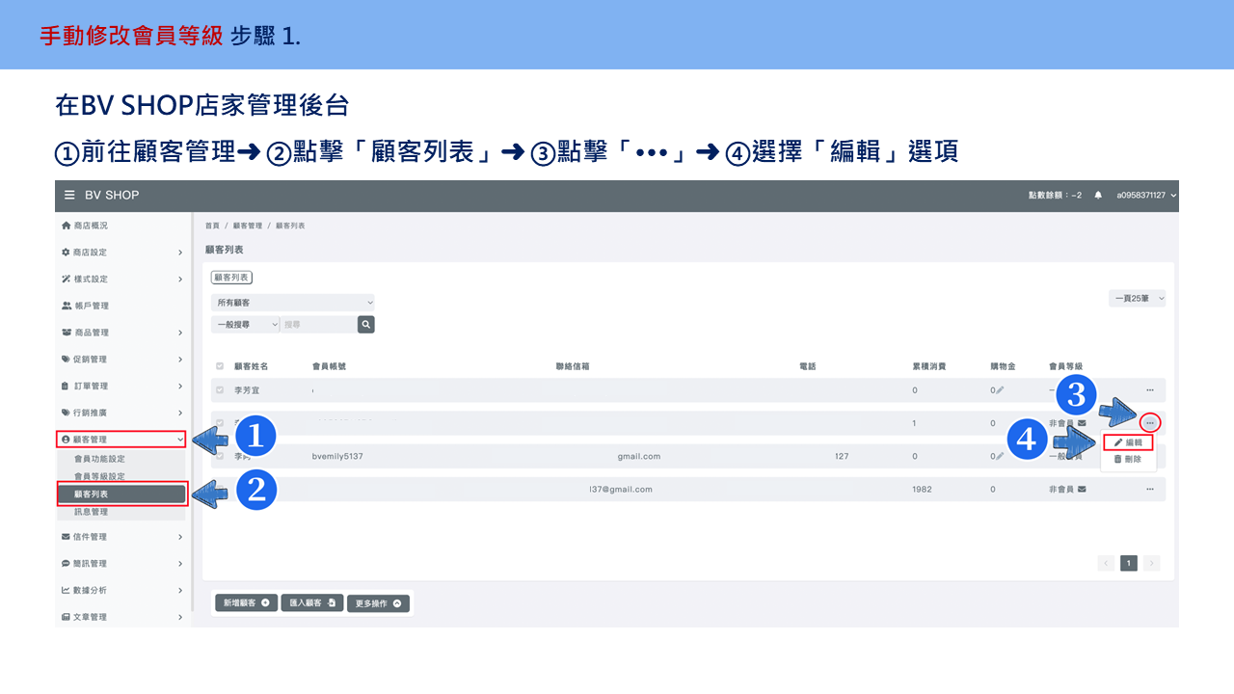Toggle the select-all checkbox in table header

click(221, 366)
